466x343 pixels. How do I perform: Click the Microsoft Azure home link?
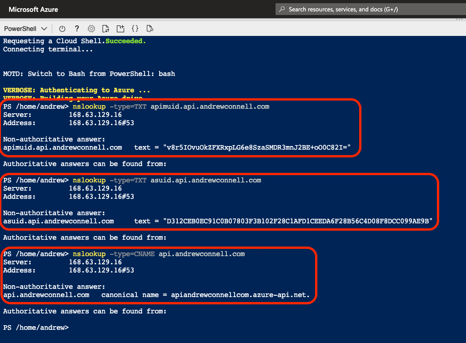pos(33,9)
